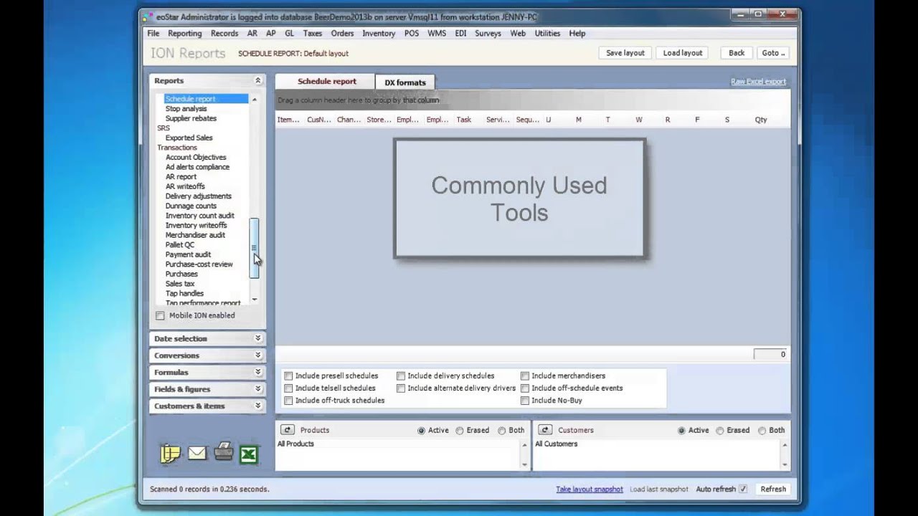Click the Qty column header
Viewport: 918px width, 516px height.
point(761,120)
